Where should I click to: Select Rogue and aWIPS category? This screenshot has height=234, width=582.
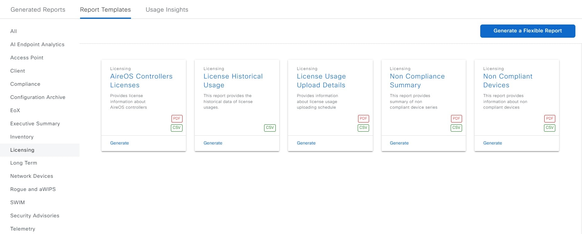coord(33,189)
